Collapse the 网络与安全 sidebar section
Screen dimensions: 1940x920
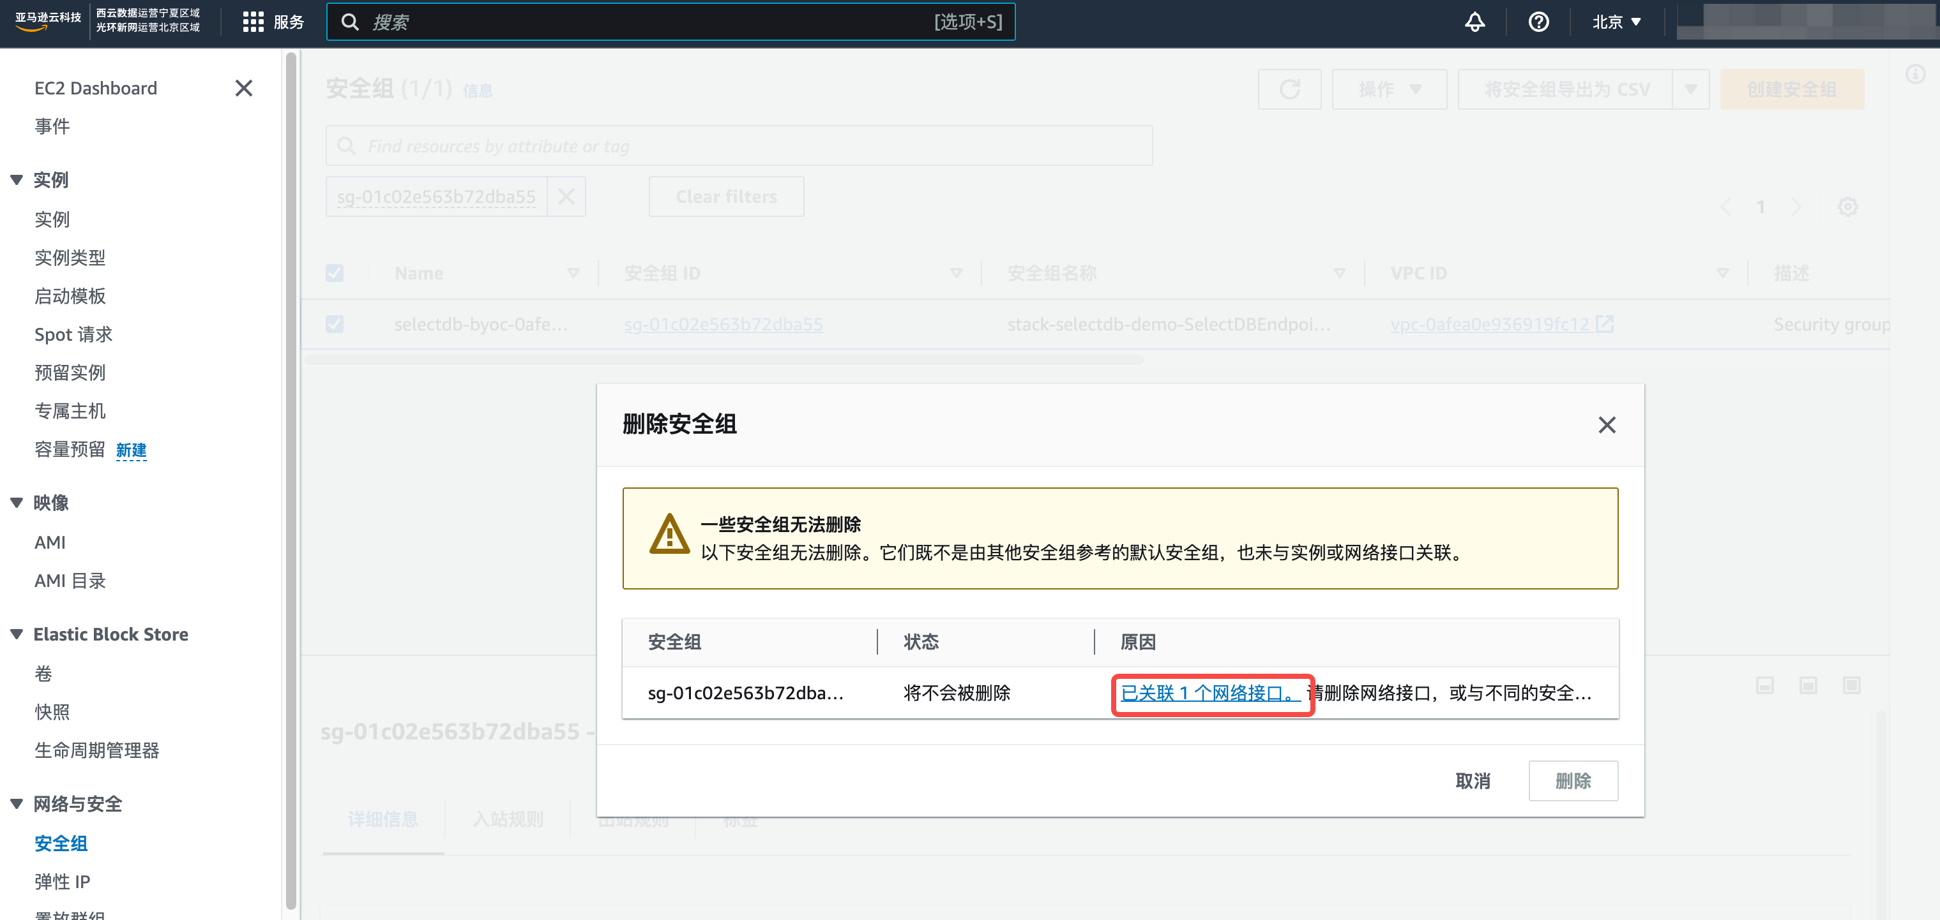point(17,804)
